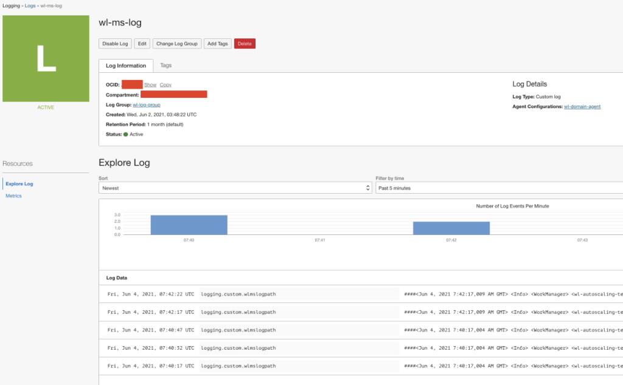623x385 pixels.
Task: Open the Change Log Group dialog
Action: (176, 43)
